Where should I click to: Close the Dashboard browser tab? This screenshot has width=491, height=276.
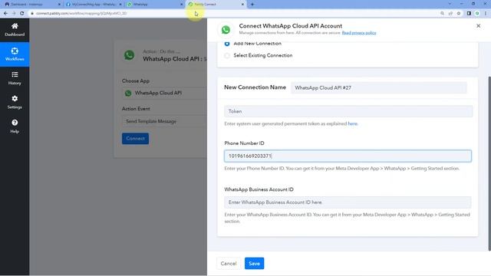tap(59, 5)
